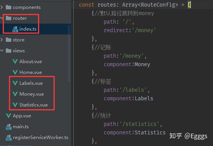Click the Vue icon beside About.vue
This screenshot has height=146, width=213.
(x=15, y=62)
